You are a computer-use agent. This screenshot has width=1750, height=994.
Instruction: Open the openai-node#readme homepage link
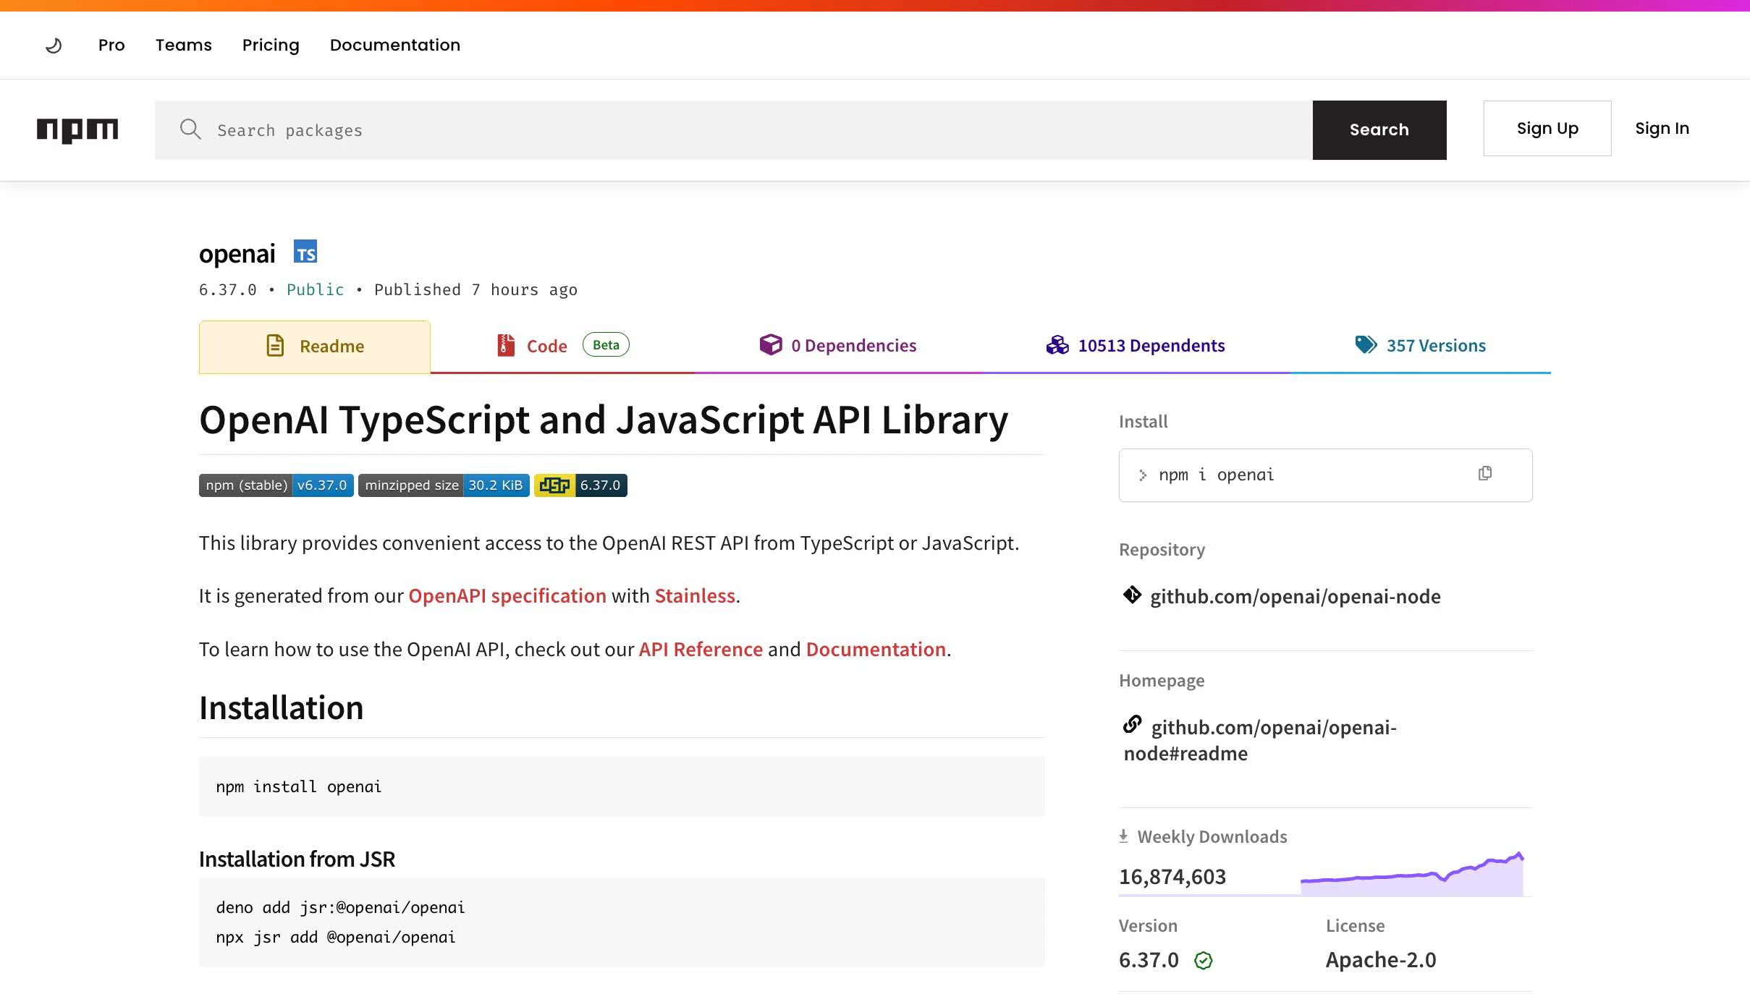[1260, 741]
